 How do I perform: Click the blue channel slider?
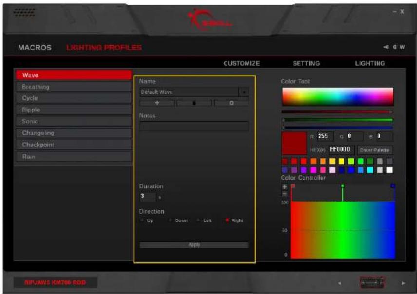pos(337,128)
